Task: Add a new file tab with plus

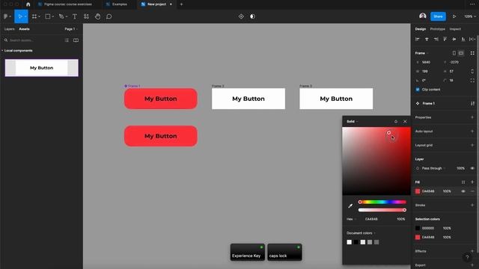Action: [x=181, y=4]
